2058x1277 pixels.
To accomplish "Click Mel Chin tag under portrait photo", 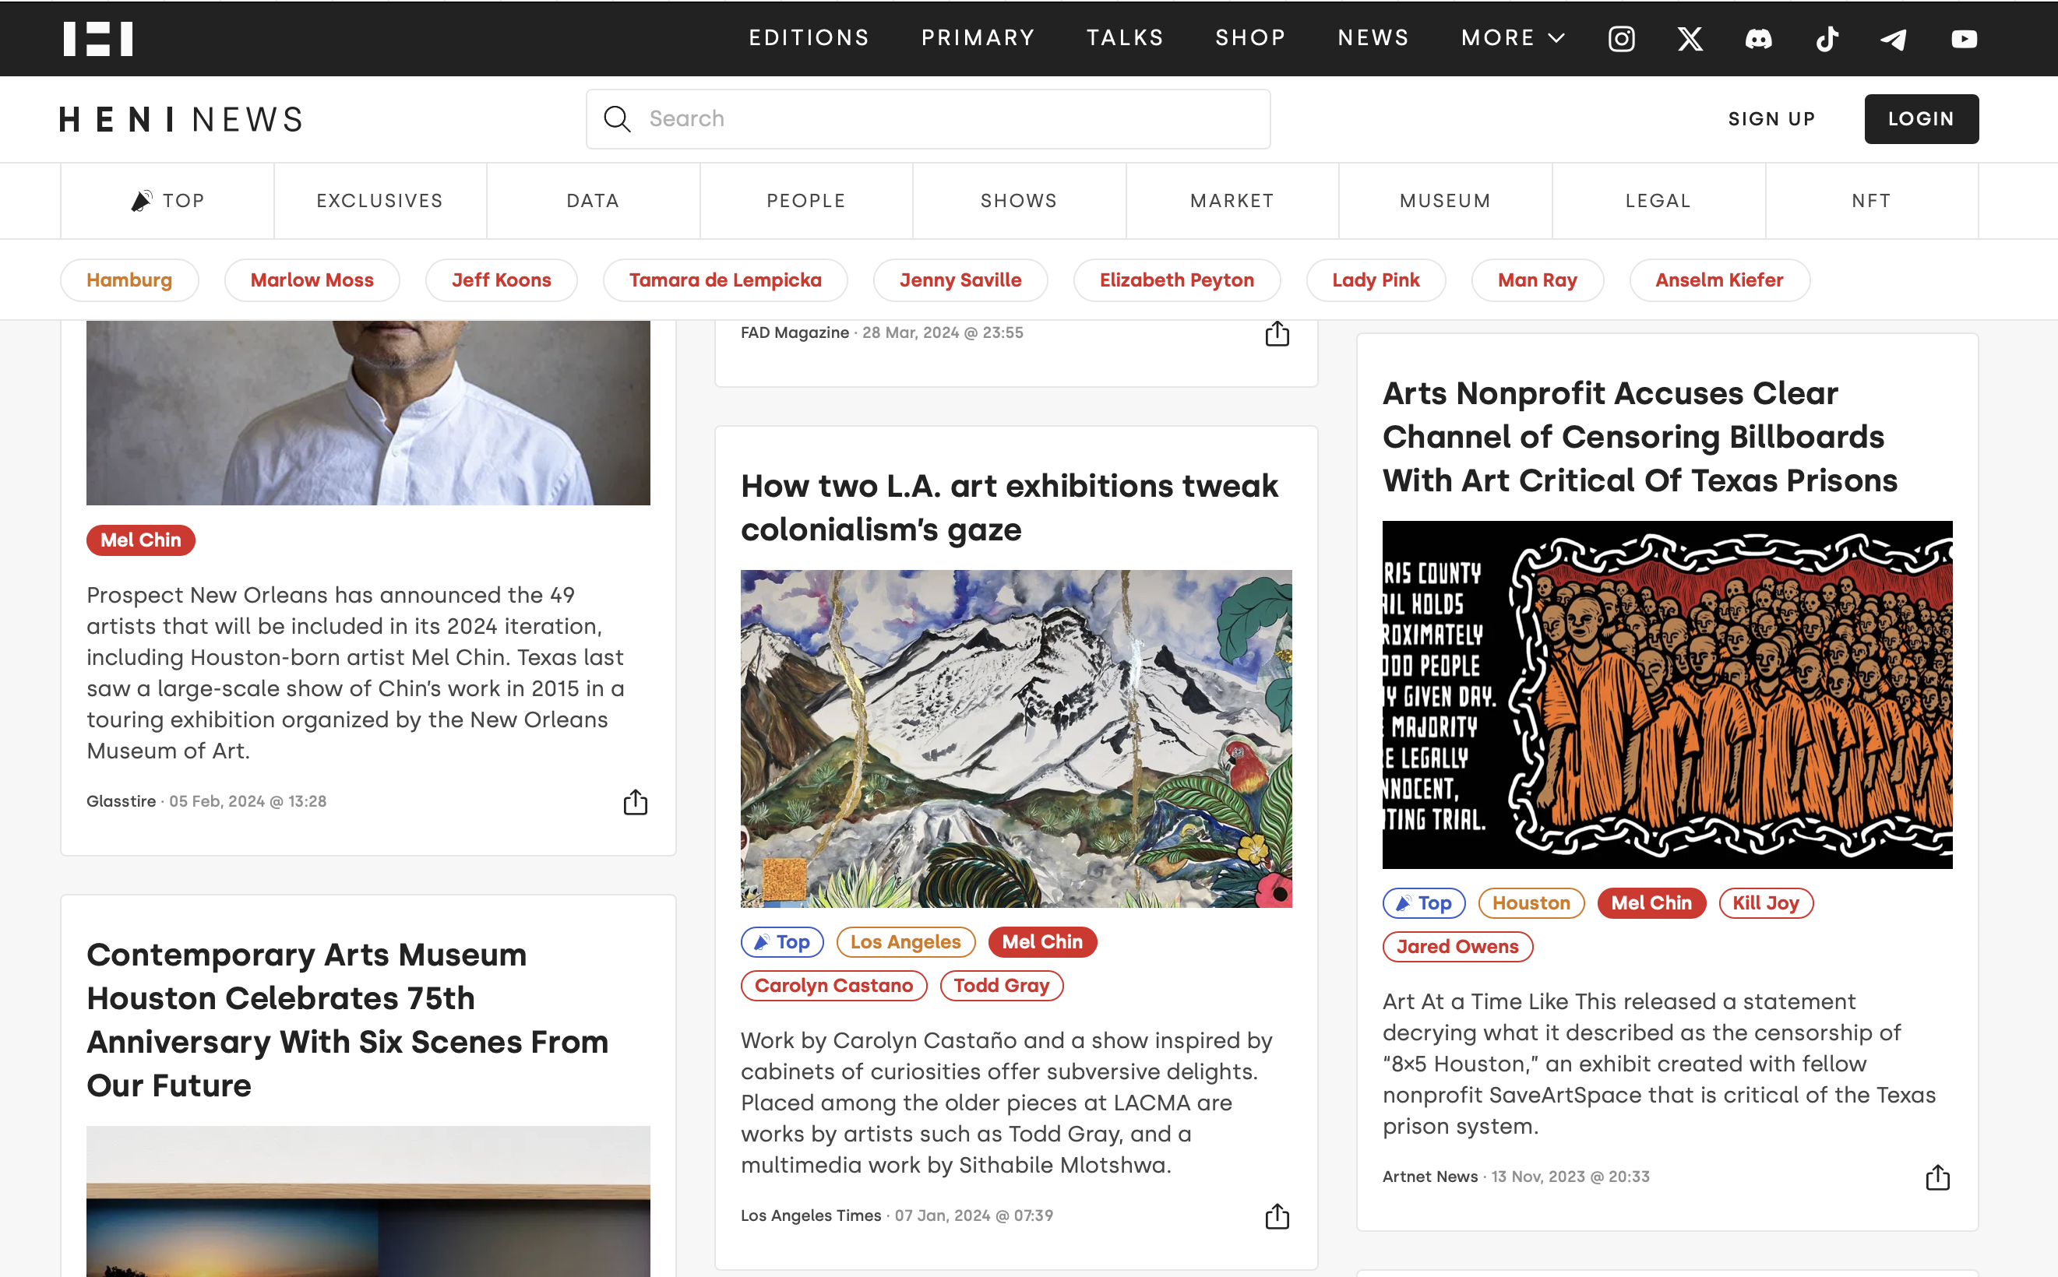I will (140, 540).
